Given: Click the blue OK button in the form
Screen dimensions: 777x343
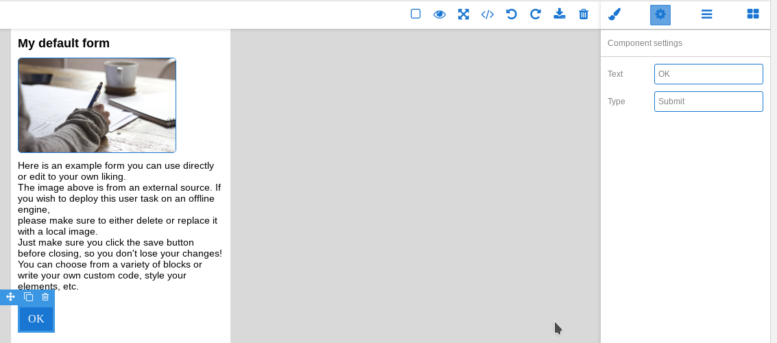Looking at the screenshot, I should [36, 319].
